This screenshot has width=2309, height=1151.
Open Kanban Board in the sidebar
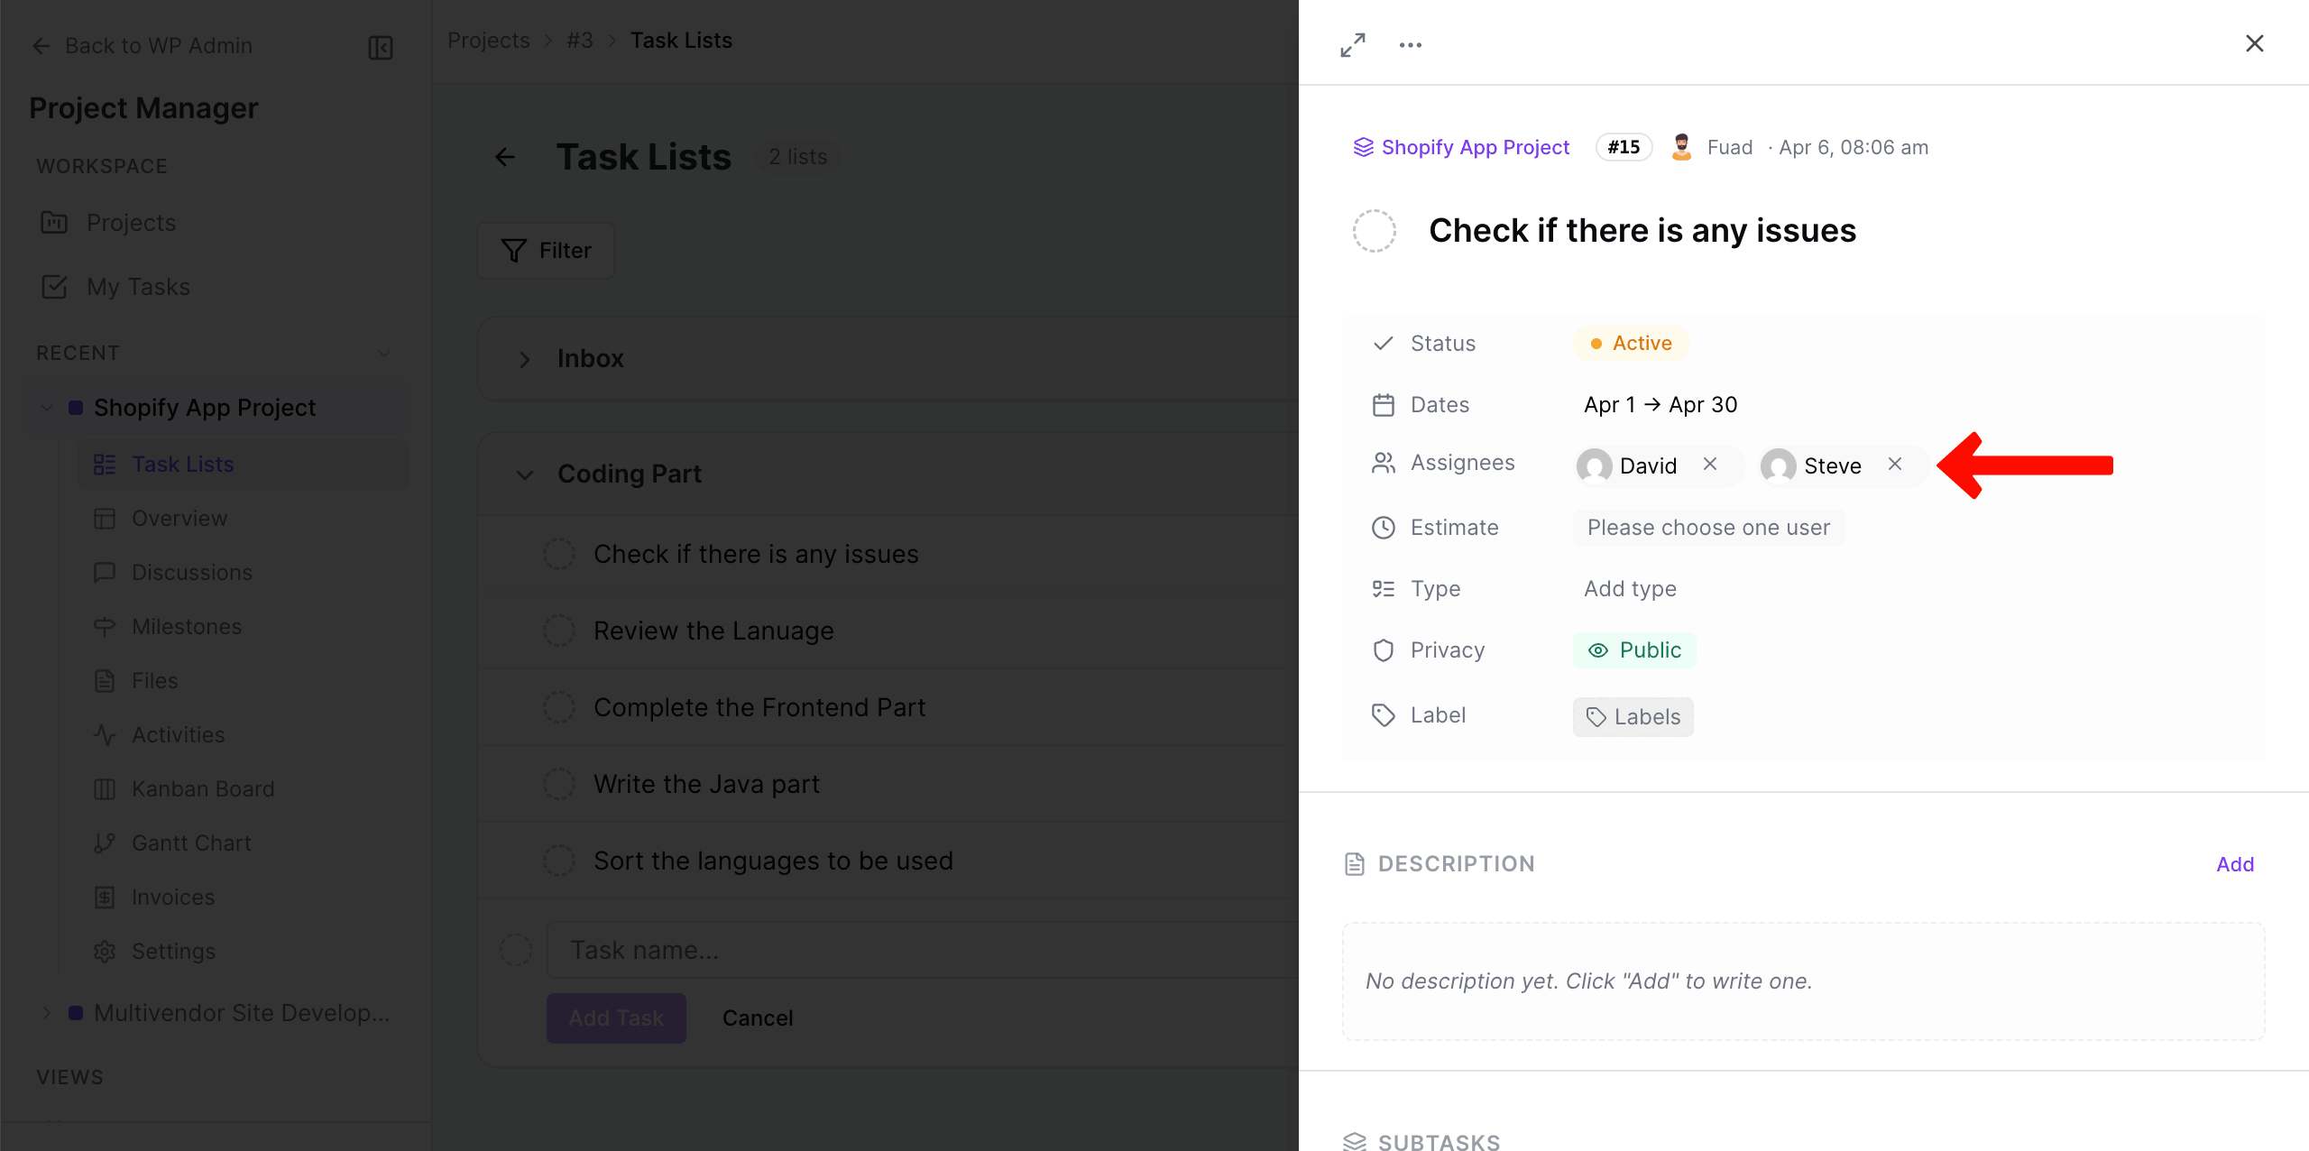coord(202,789)
